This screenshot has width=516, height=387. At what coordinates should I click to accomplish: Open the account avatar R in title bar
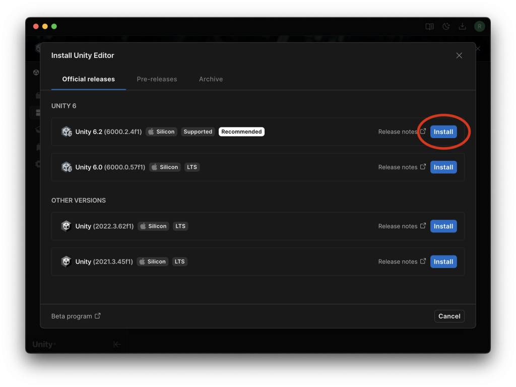pos(480,26)
